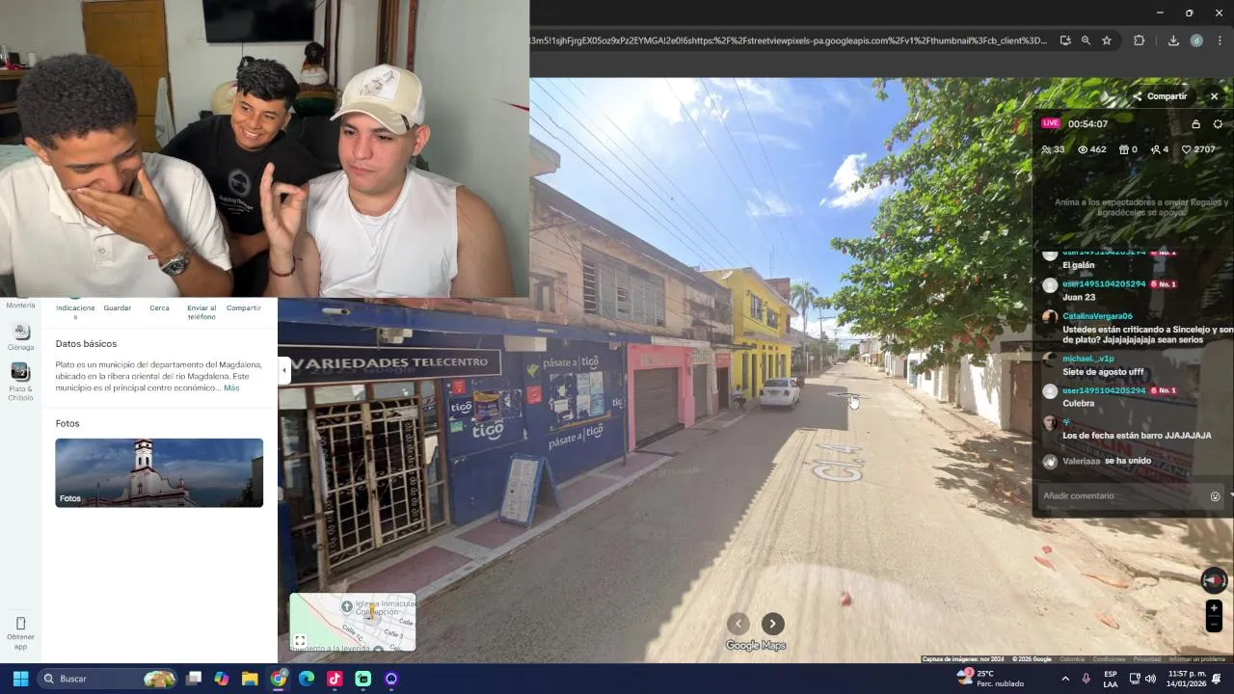1234x694 pixels.
Task: Open the live panel settings gear
Action: [1218, 124]
